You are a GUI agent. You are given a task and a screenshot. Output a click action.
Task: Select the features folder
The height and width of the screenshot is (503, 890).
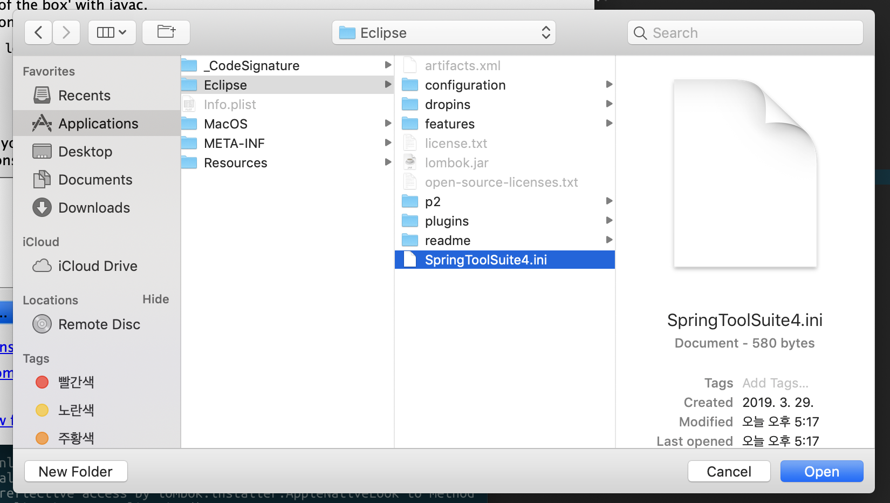505,124
